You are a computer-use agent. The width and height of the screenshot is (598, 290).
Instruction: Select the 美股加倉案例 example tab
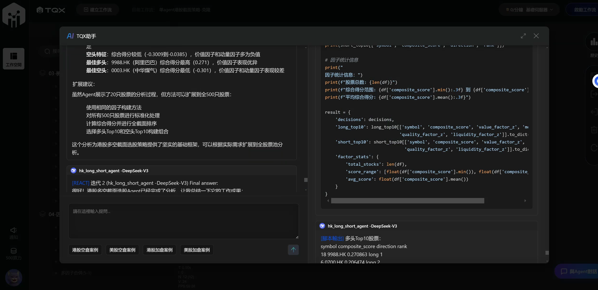196,250
